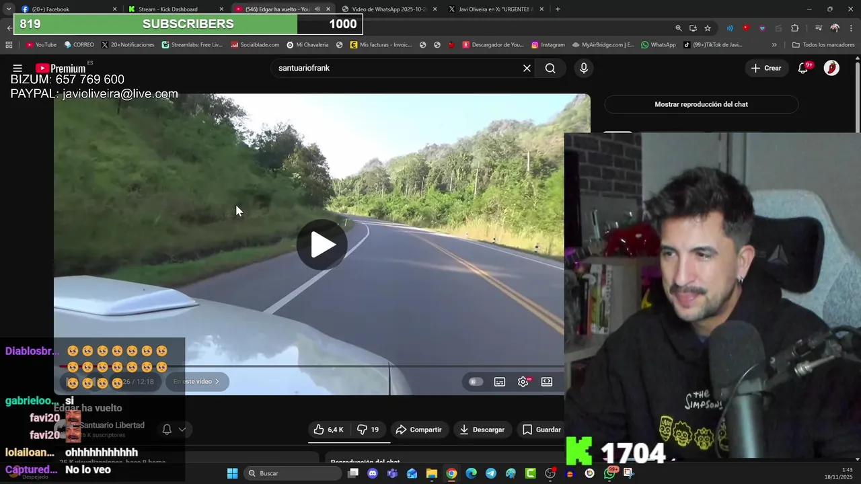Like the video with 6,4 K likes
This screenshot has width=861, height=484.
pyautogui.click(x=328, y=430)
